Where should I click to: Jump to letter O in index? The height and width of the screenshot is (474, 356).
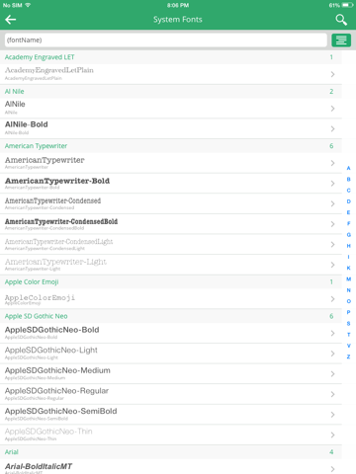click(x=348, y=301)
